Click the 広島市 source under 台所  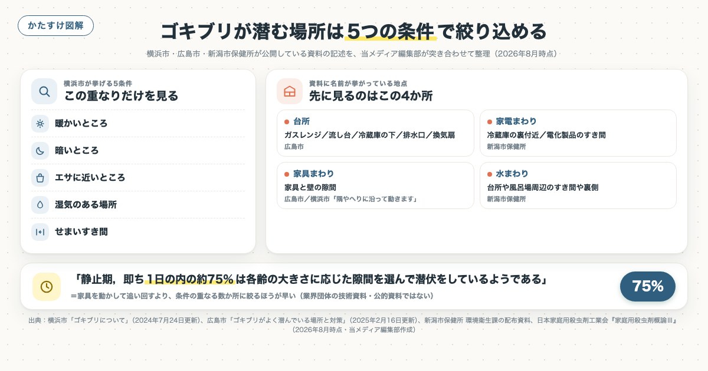click(x=294, y=146)
